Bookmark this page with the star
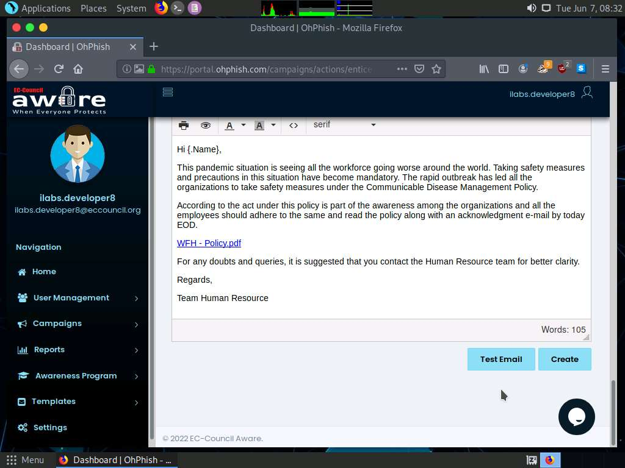625x468 pixels. [436, 69]
